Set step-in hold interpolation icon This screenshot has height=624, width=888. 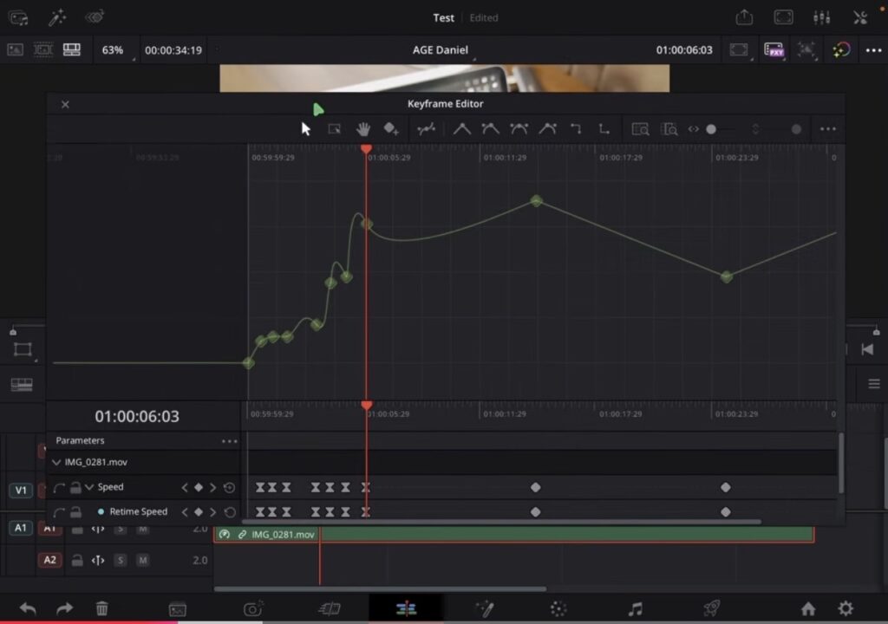pos(576,129)
